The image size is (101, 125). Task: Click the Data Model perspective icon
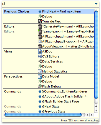point(40,76)
